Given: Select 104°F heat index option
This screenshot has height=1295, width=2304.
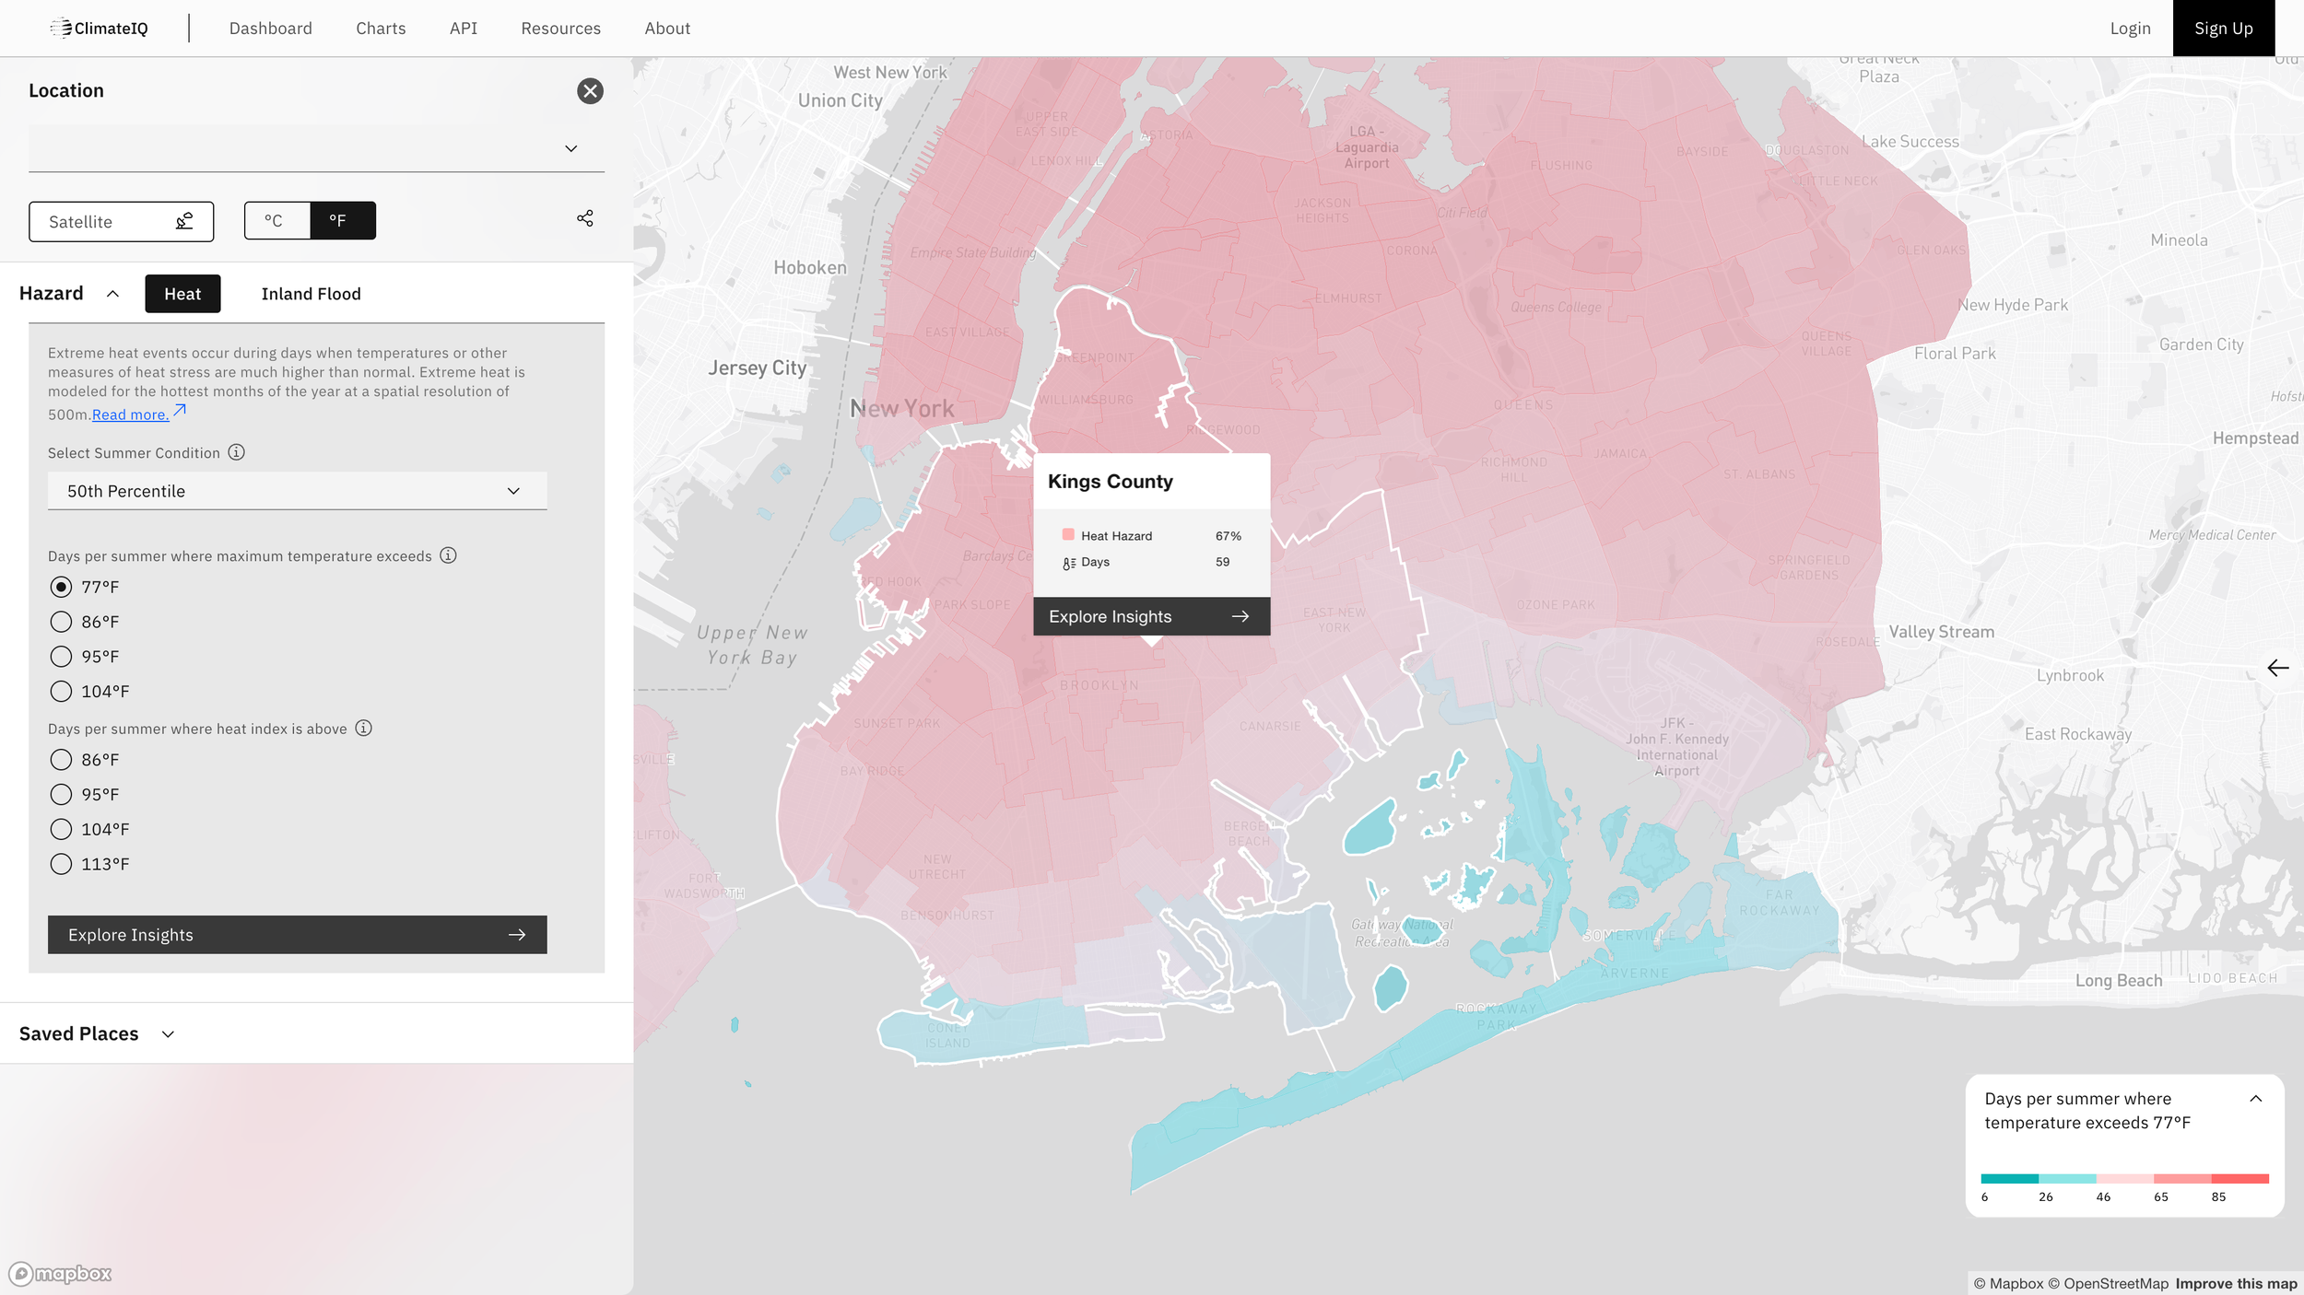Looking at the screenshot, I should click(61, 830).
